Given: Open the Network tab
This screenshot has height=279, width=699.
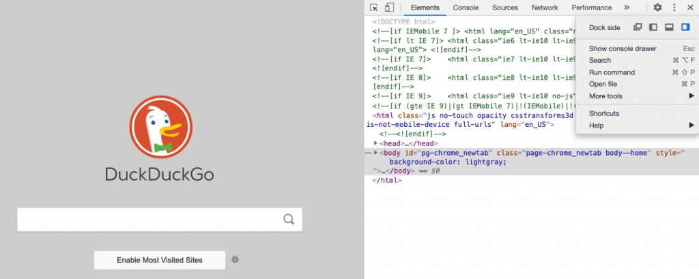Looking at the screenshot, I should tap(545, 8).
